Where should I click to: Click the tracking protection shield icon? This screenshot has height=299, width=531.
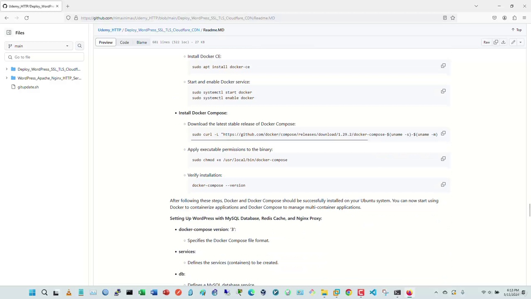(x=68, y=18)
